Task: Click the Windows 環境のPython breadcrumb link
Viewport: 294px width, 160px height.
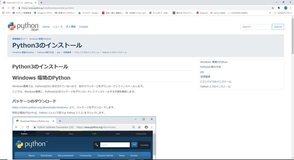Action: click(x=40, y=39)
